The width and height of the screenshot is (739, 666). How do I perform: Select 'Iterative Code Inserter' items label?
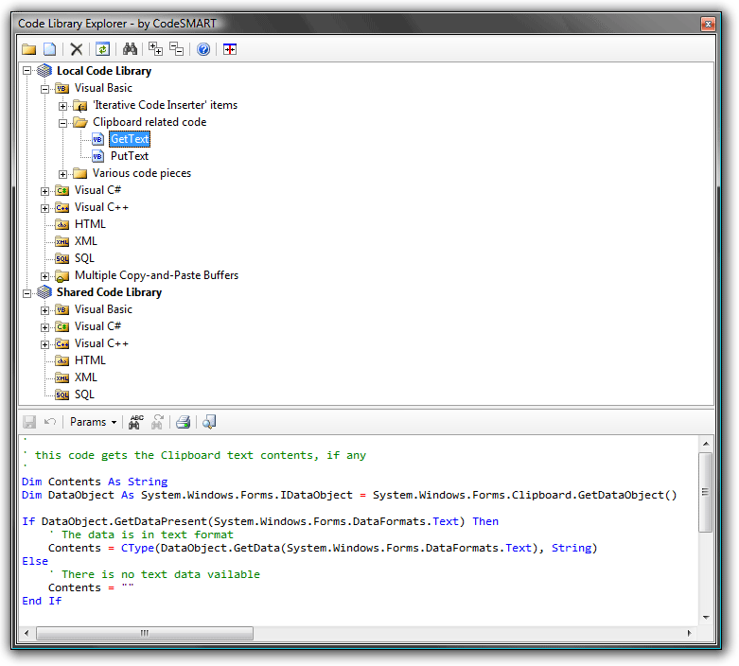pos(165,105)
